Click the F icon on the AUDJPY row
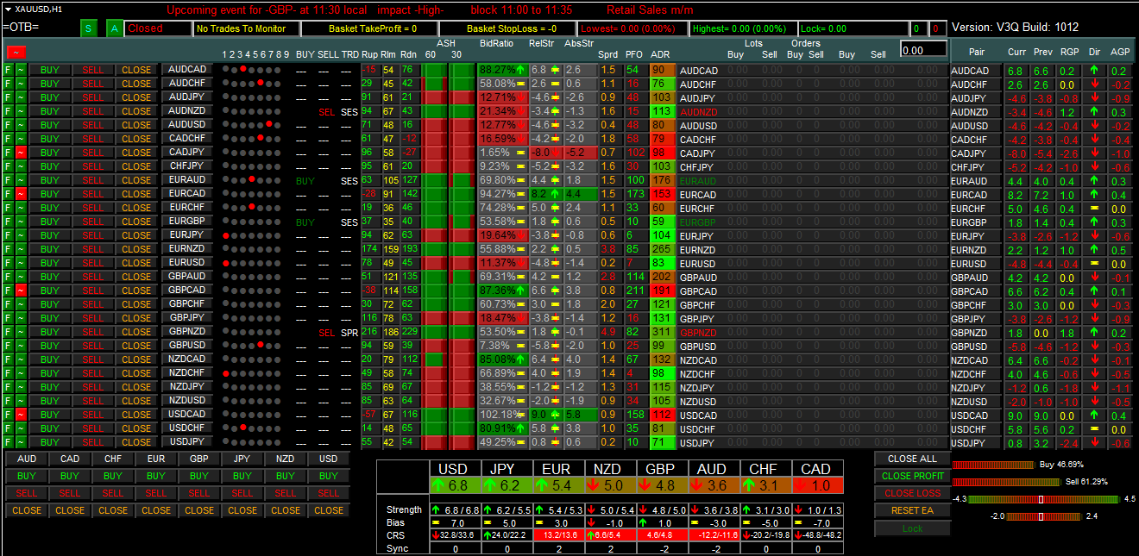The width and height of the screenshot is (1139, 556). click(x=9, y=97)
